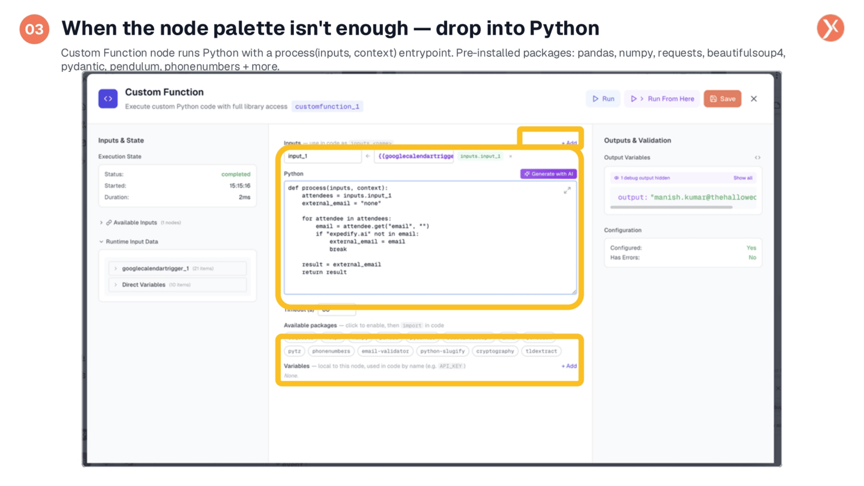Enable the phonenumbers package
864x486 pixels.
(x=331, y=351)
